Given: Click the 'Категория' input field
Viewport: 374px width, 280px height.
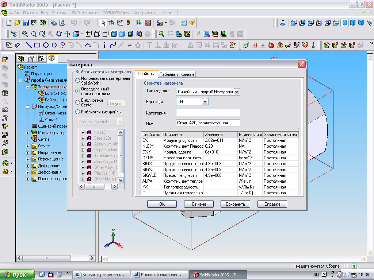Looking at the screenshot, I should (208, 112).
